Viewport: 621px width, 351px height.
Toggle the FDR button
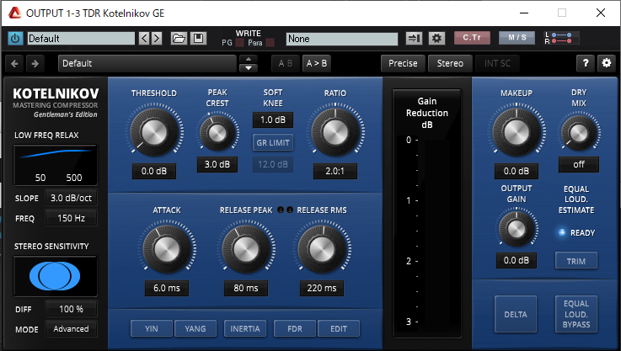pyautogui.click(x=295, y=329)
